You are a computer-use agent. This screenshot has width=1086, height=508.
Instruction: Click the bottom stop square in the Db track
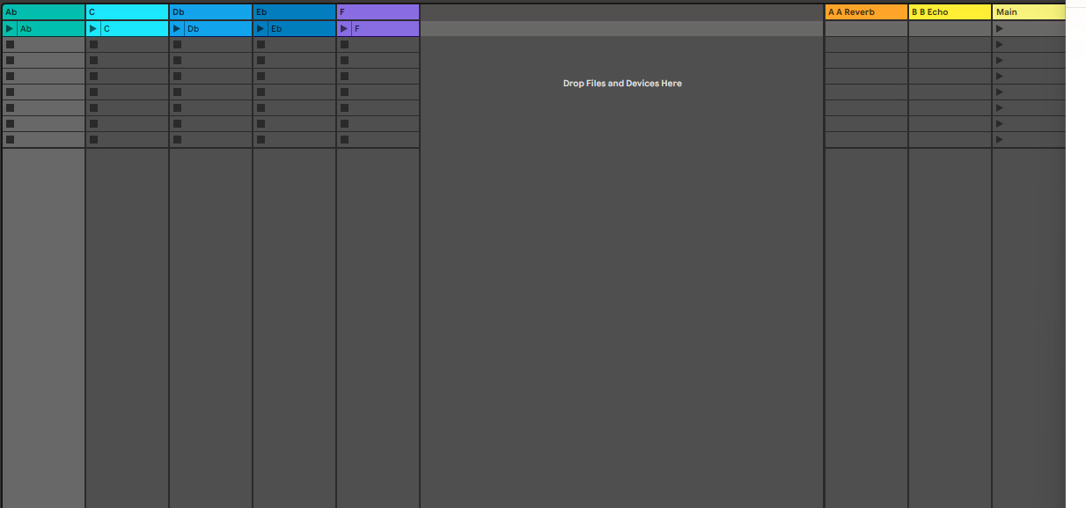tap(177, 140)
